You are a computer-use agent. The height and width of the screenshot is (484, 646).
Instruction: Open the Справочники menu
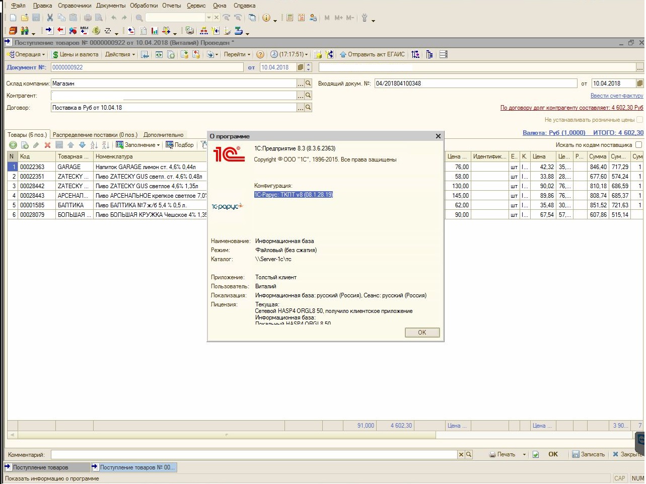[x=75, y=6]
